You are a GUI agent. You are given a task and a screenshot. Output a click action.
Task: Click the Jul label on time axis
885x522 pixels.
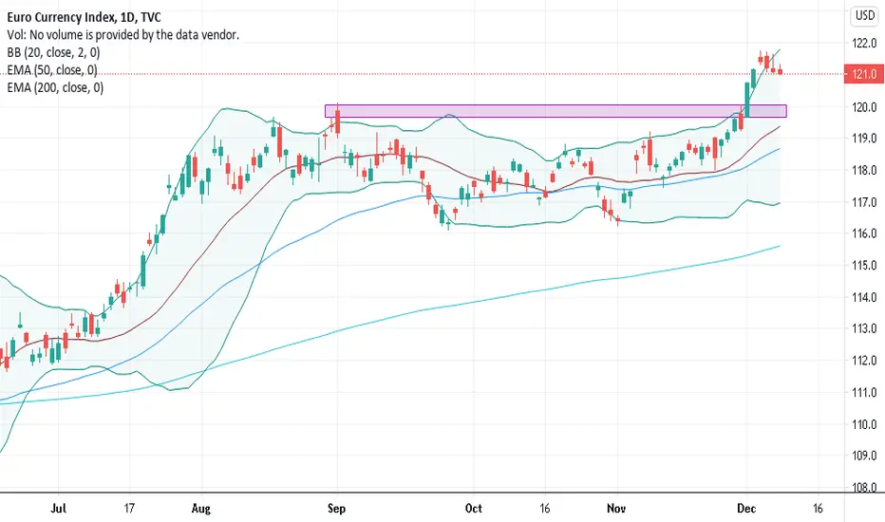click(58, 509)
